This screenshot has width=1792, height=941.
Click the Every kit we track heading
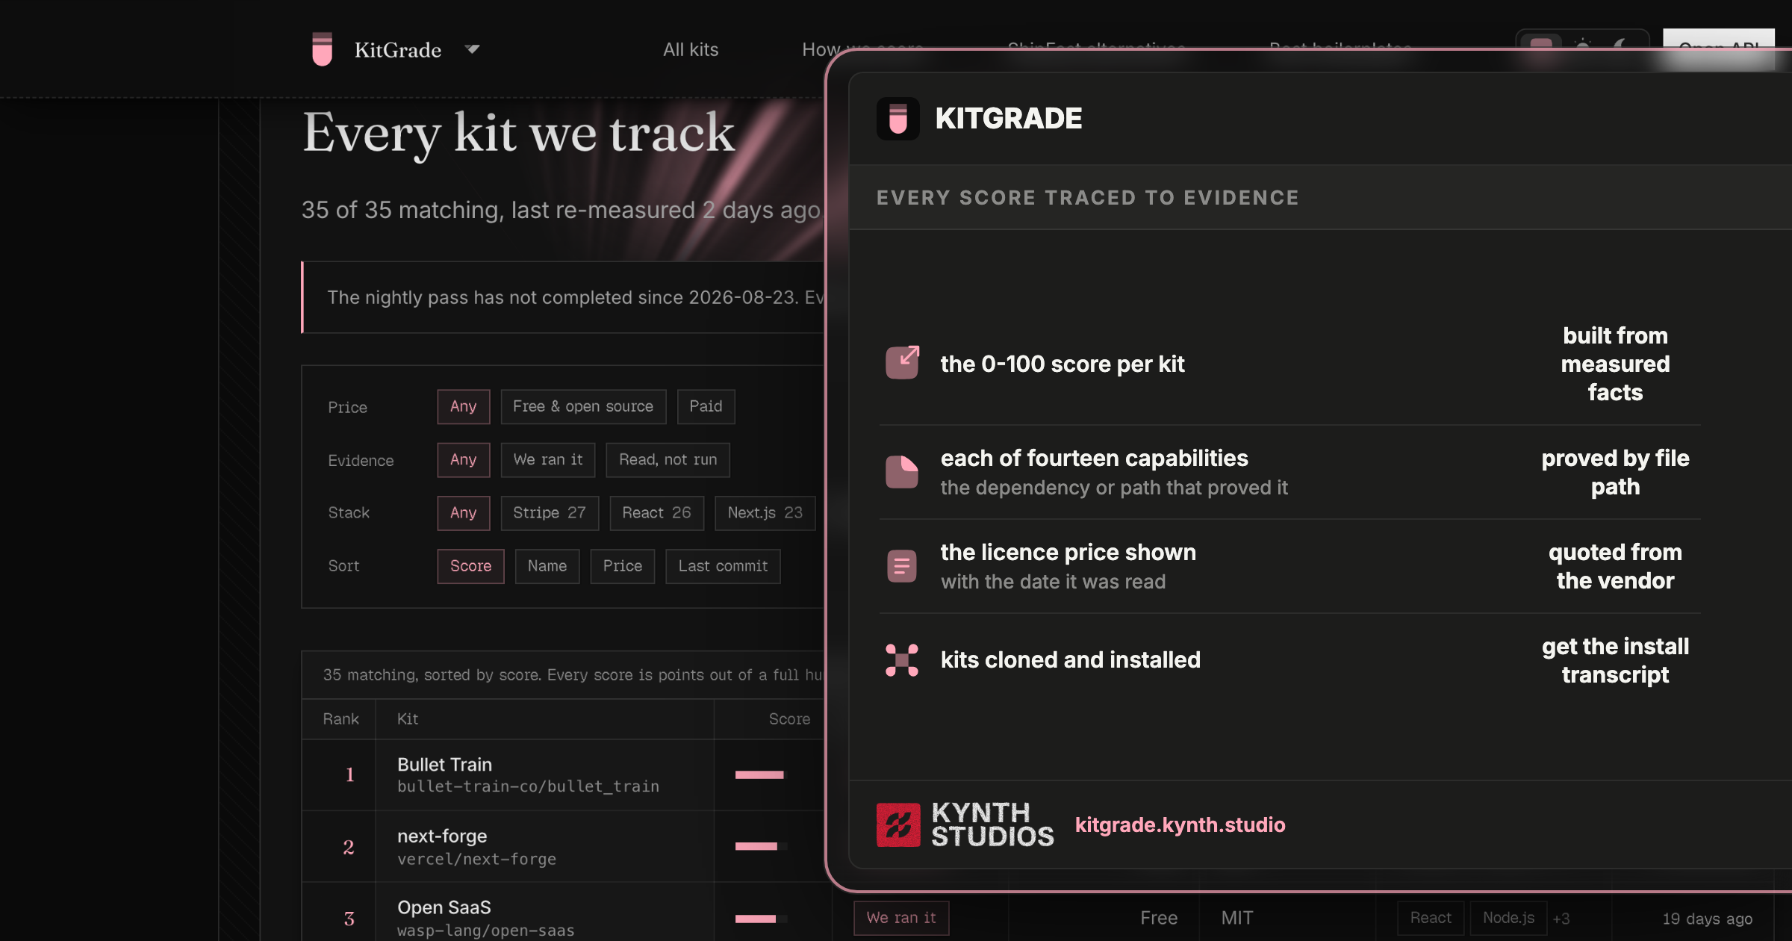coord(519,133)
